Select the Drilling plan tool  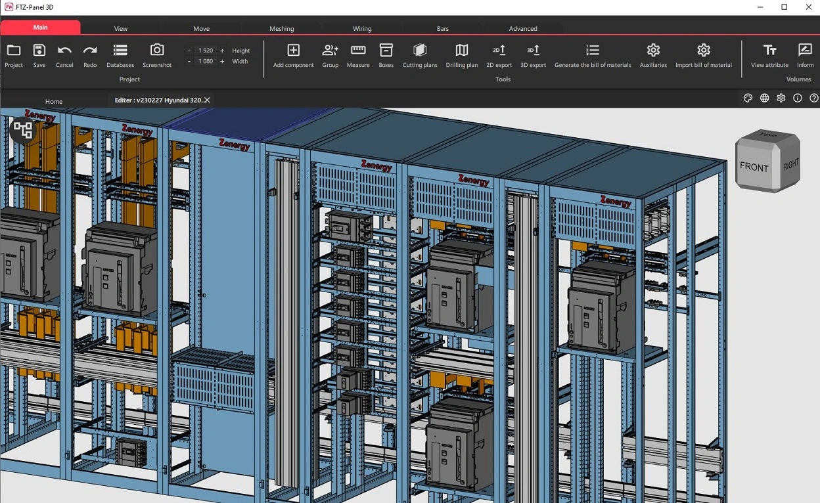(x=462, y=51)
